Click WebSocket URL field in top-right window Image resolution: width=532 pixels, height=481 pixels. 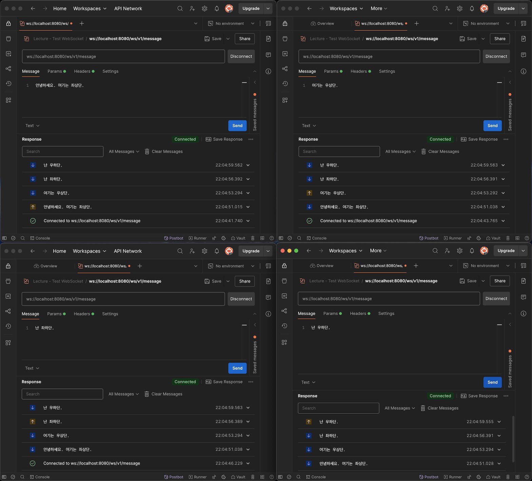[x=389, y=56]
